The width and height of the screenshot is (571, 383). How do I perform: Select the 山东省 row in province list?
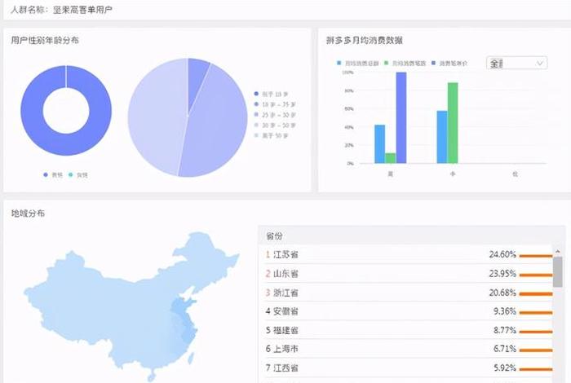point(408,273)
